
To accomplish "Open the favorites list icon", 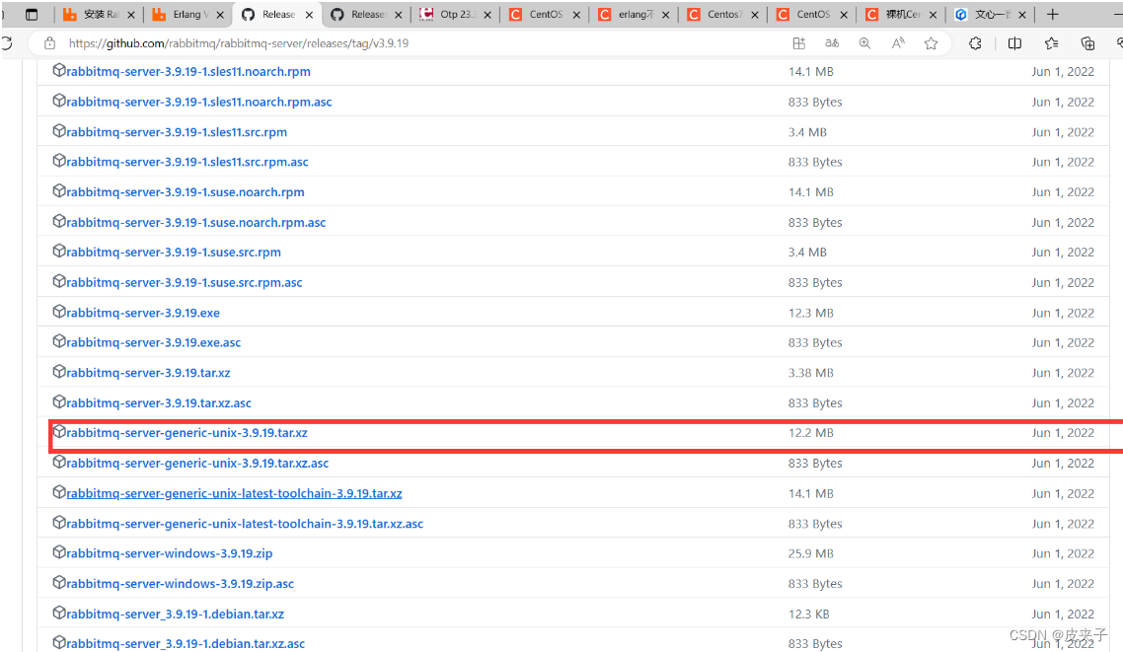I will tap(1051, 43).
